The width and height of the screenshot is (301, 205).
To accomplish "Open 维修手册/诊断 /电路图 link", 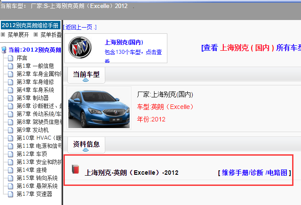I will 254,173.
